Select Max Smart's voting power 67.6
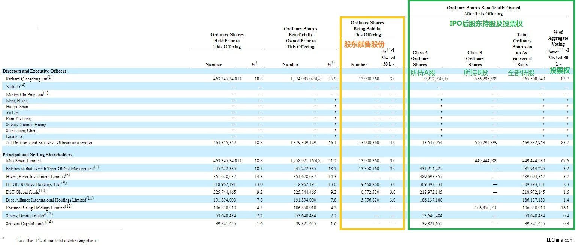576x245 pixels. tap(565, 161)
